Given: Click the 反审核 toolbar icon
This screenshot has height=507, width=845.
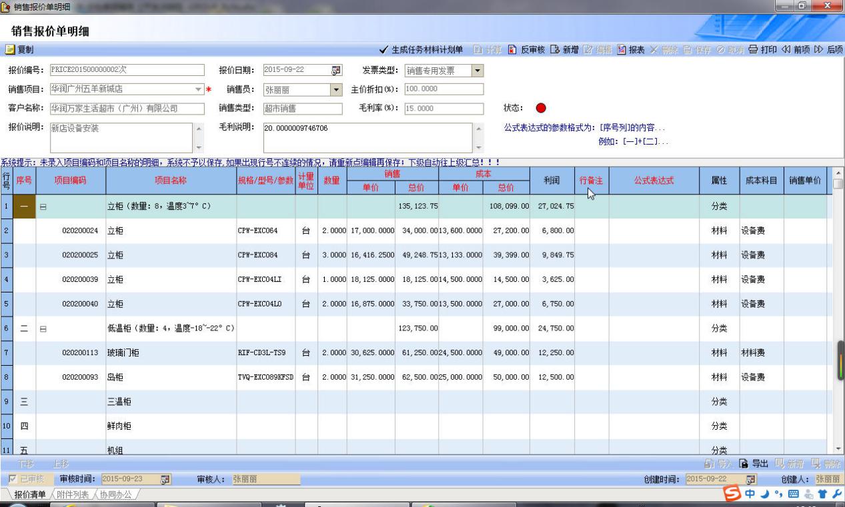Looking at the screenshot, I should (x=512, y=50).
